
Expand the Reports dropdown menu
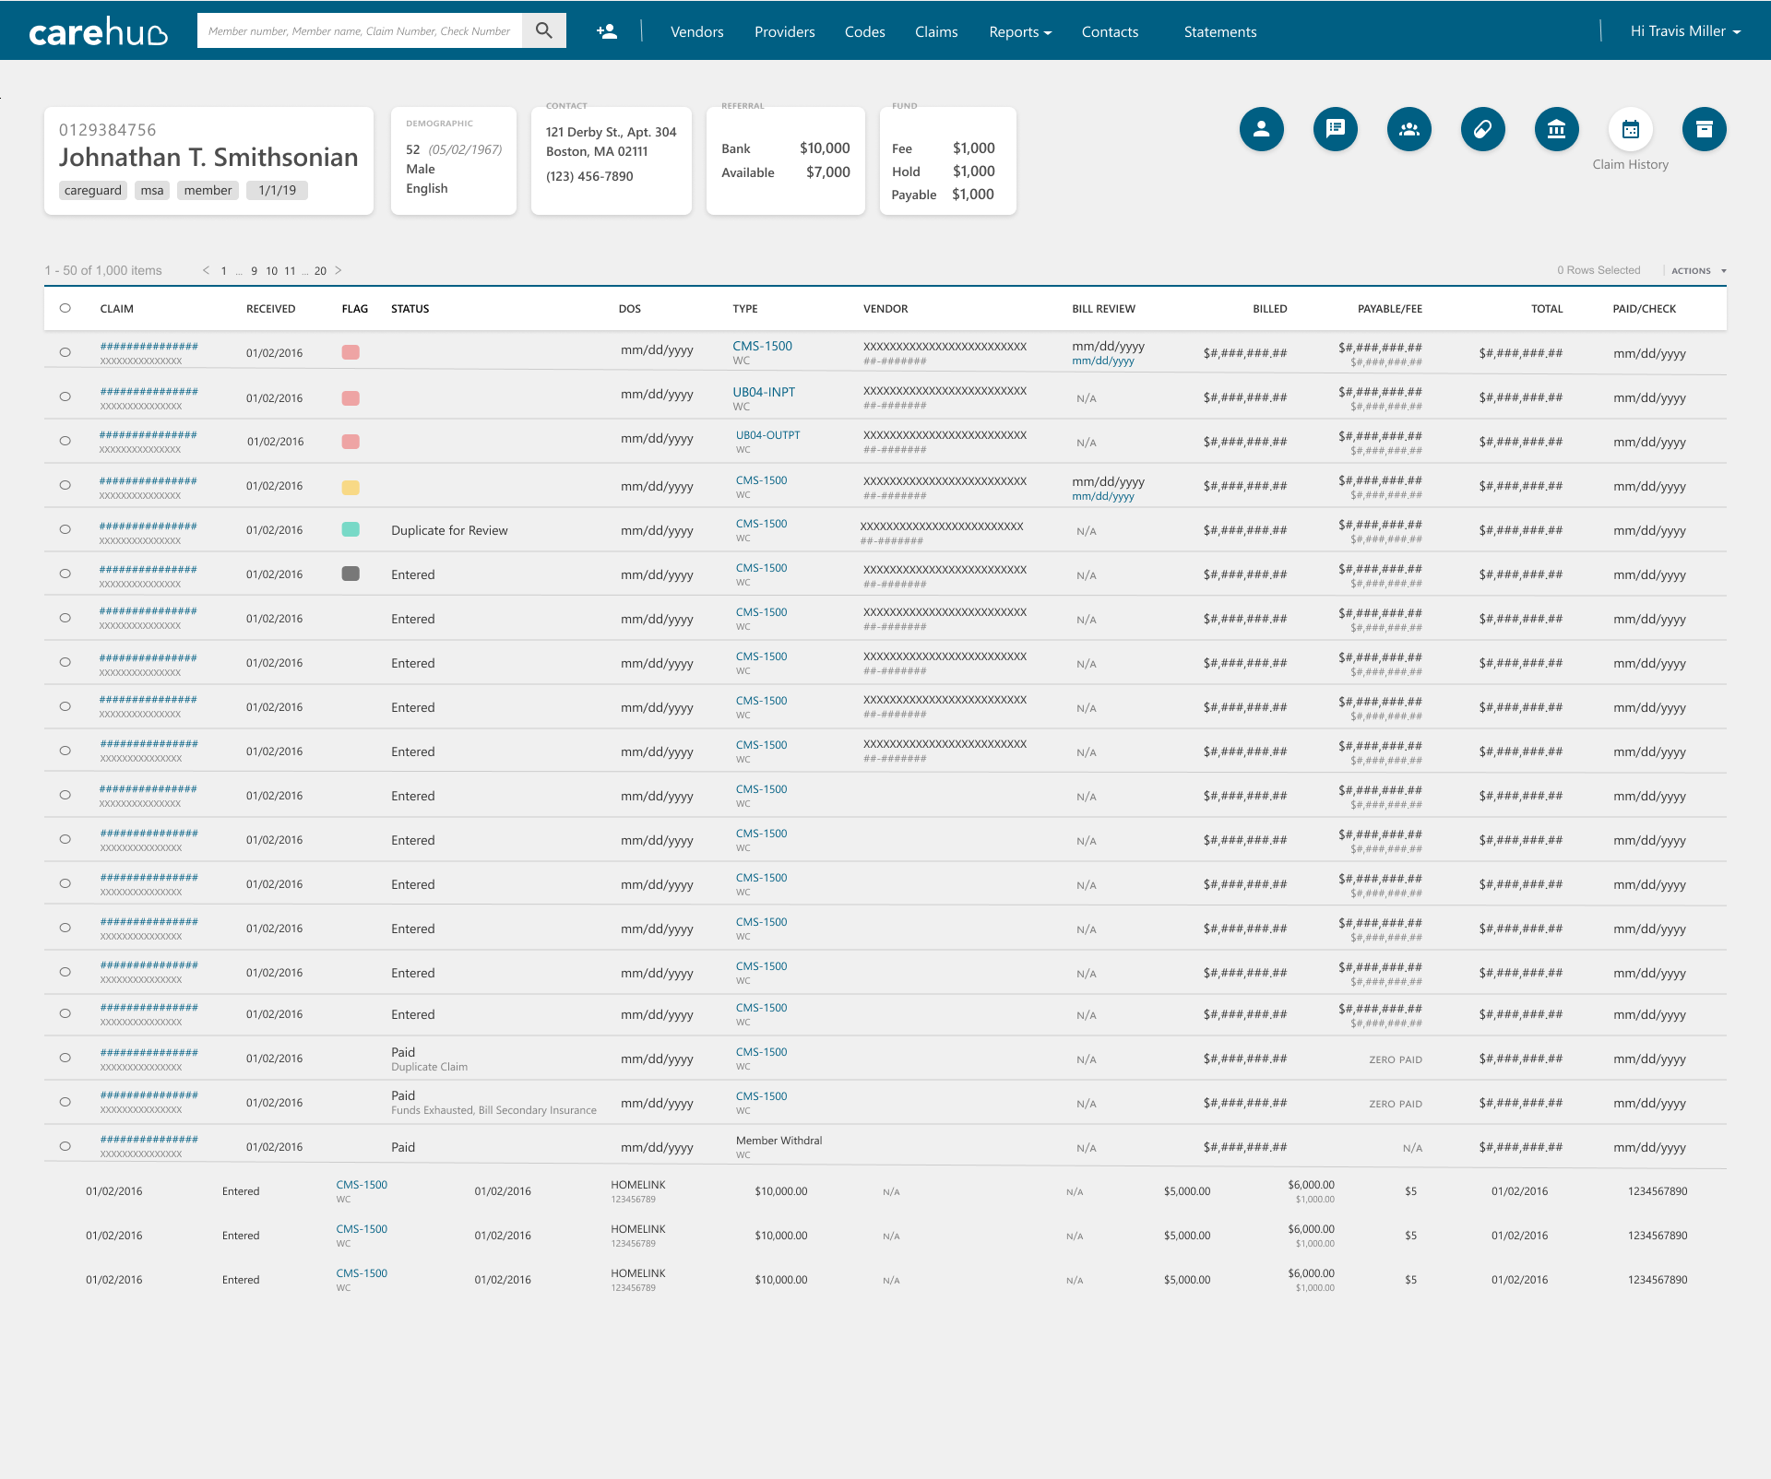[1020, 31]
